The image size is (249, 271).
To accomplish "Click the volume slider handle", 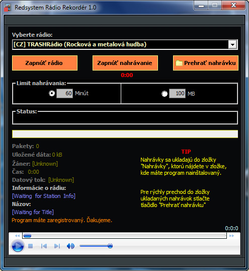I will [x=110, y=246].
